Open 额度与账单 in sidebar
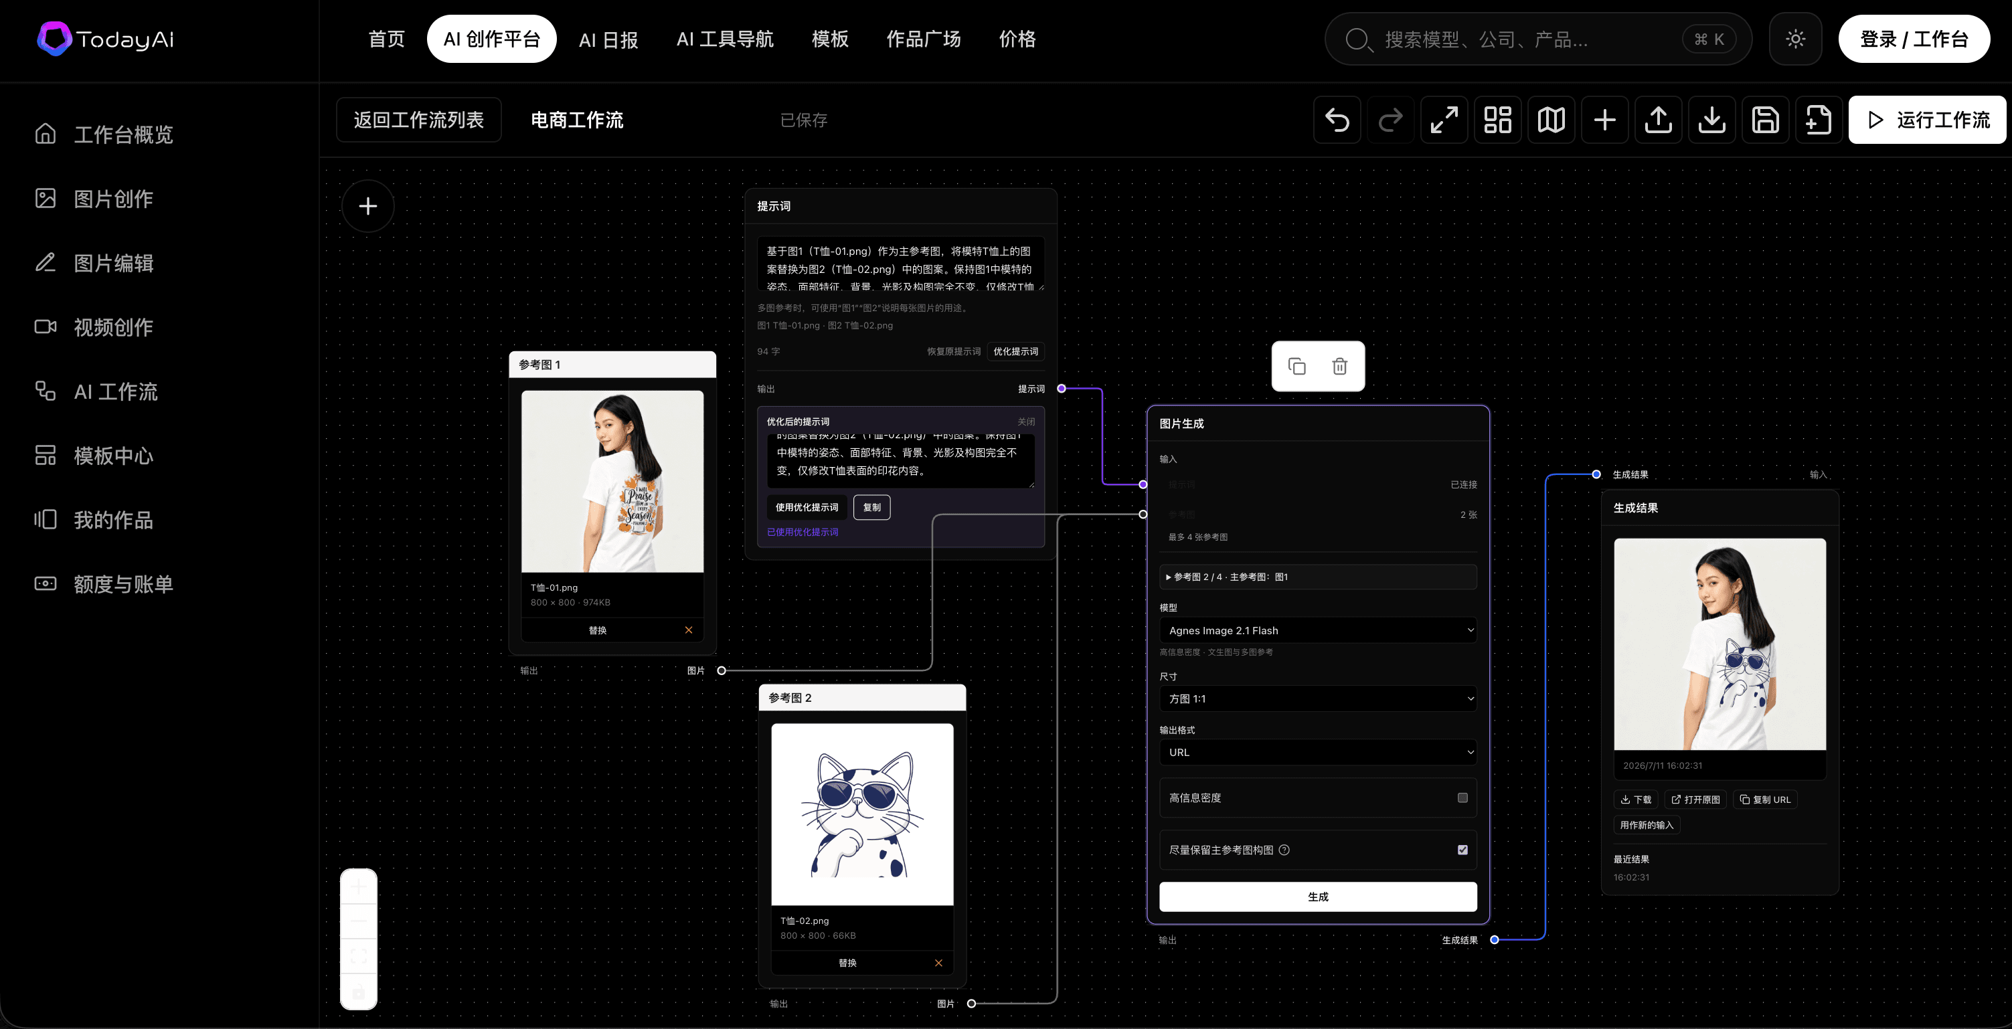Screen dimensions: 2012x1029 (x=104, y=584)
